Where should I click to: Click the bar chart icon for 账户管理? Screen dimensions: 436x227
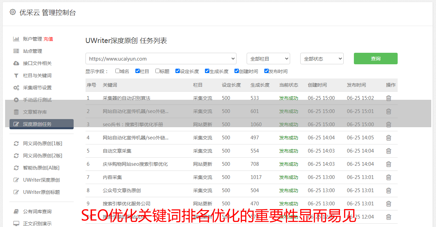coord(16,39)
